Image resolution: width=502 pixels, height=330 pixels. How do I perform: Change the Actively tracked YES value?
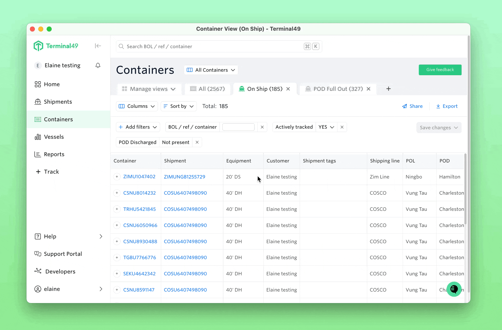pyautogui.click(x=326, y=127)
